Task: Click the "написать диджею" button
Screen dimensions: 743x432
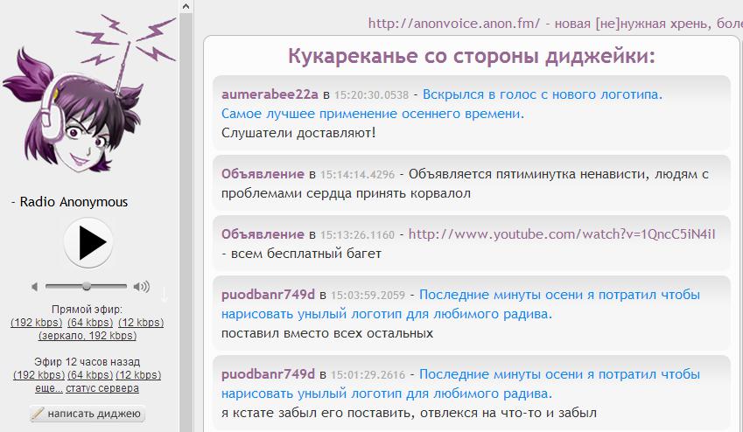Action: coord(88,414)
